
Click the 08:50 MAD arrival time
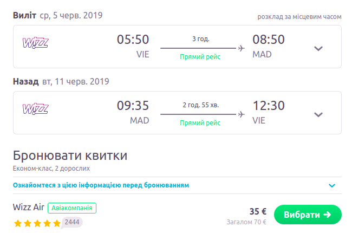269,40
